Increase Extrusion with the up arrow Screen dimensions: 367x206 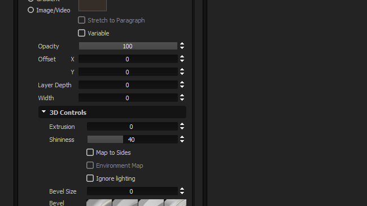click(x=182, y=124)
